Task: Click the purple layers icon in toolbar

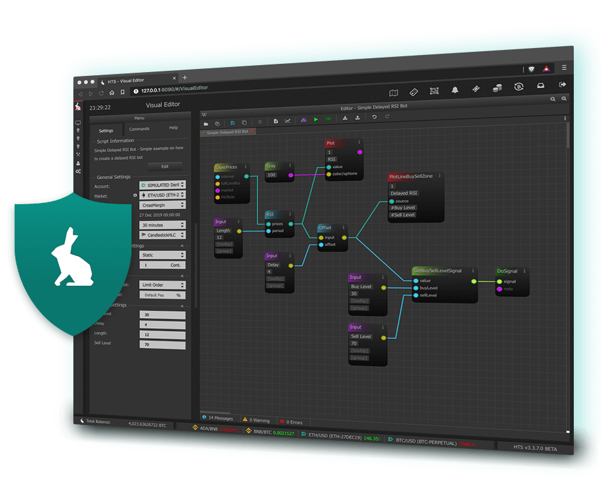Action: tap(304, 120)
